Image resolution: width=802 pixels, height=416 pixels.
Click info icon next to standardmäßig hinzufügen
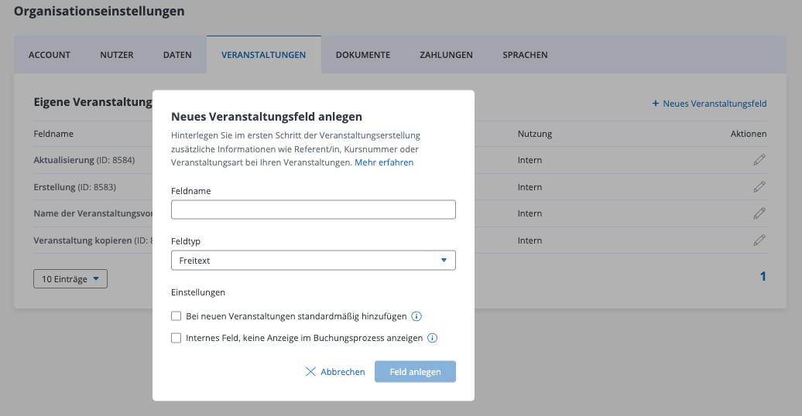416,316
